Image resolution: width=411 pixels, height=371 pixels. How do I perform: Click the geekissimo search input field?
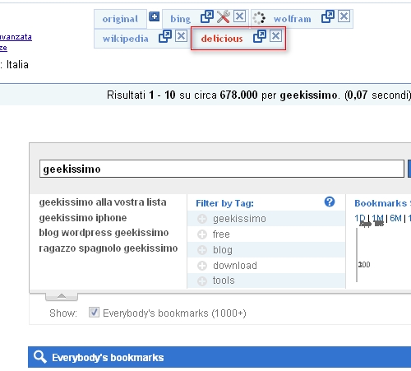[x=222, y=169]
